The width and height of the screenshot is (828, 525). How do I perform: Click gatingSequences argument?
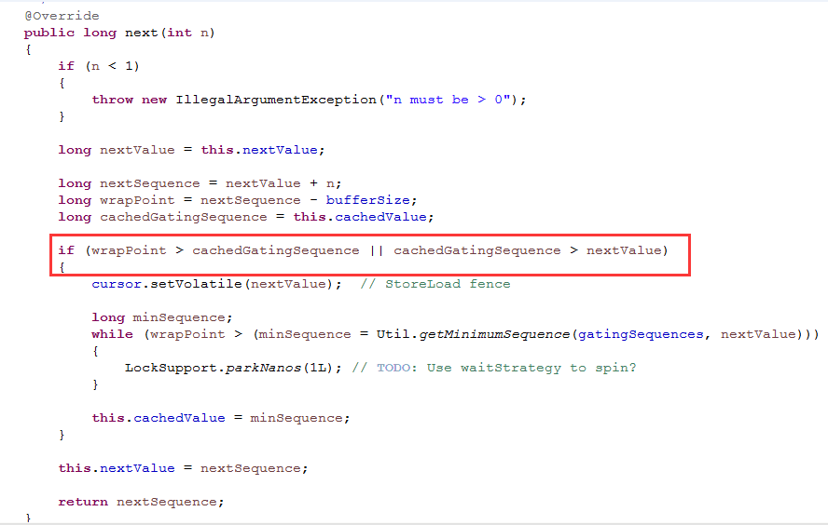641,334
